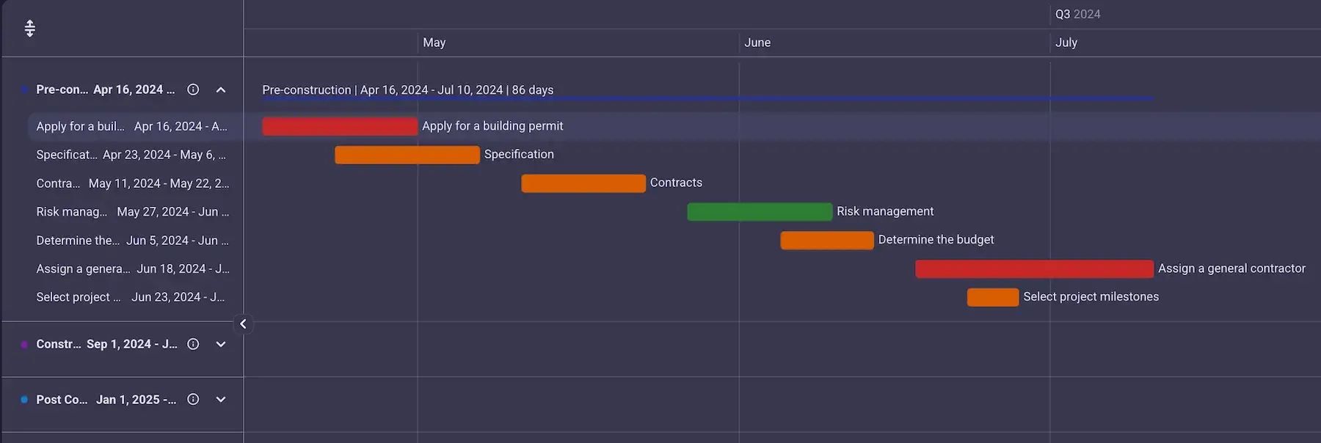Viewport: 1321px width, 443px height.
Task: Click red Apply for a building permit bar
Action: (340, 126)
